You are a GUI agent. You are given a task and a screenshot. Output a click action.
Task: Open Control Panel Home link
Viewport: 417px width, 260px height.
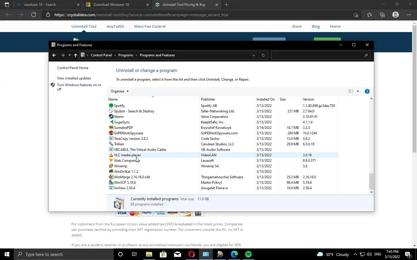[x=73, y=68]
